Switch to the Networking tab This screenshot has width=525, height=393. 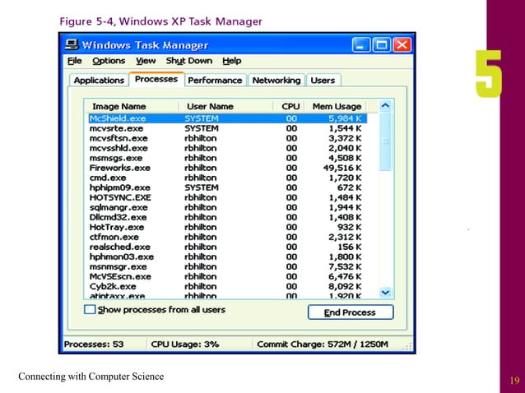276,81
